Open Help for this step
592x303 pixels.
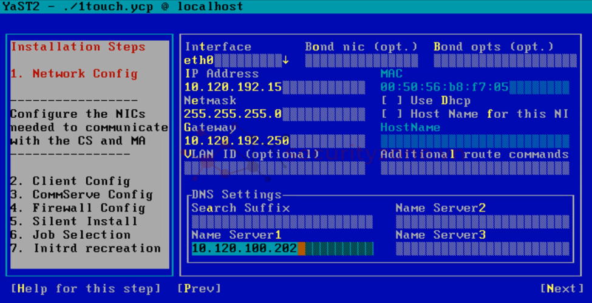click(x=86, y=288)
